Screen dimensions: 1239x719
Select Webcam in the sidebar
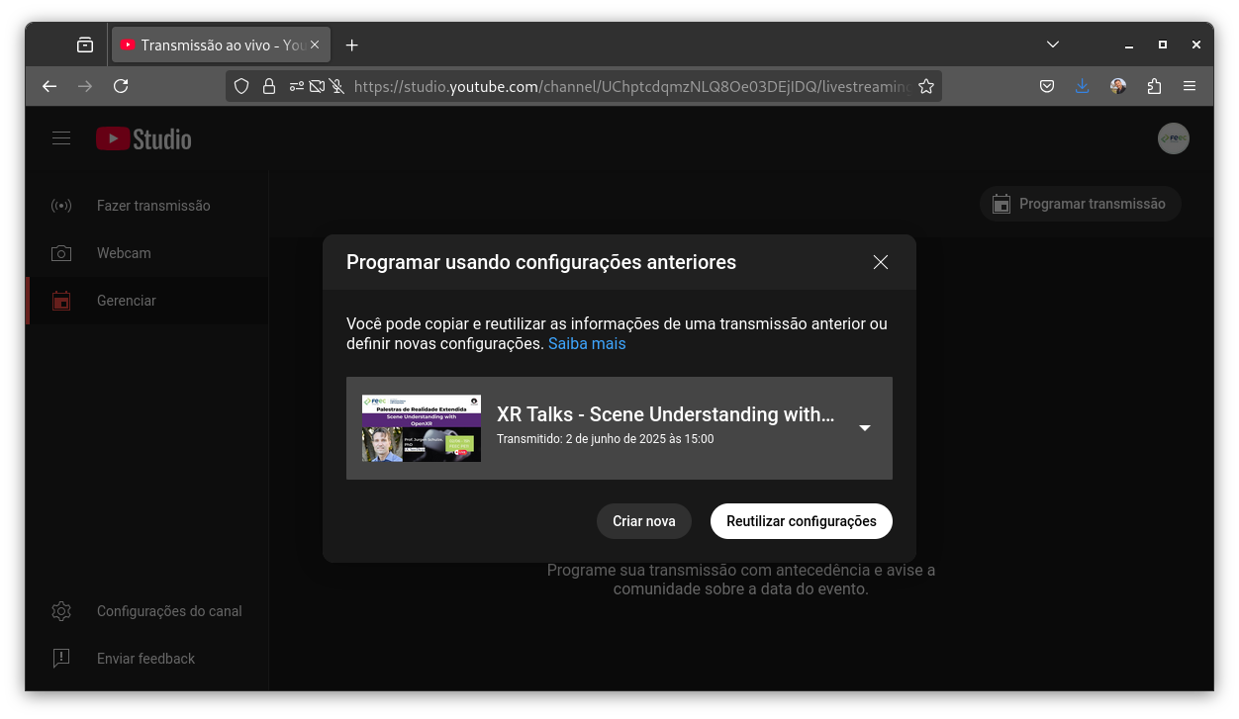[x=146, y=253]
